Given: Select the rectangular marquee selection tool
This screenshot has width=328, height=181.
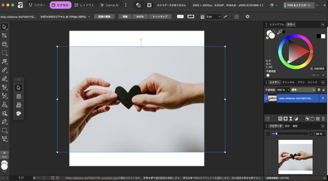Looking at the screenshot, I should pos(4,53).
